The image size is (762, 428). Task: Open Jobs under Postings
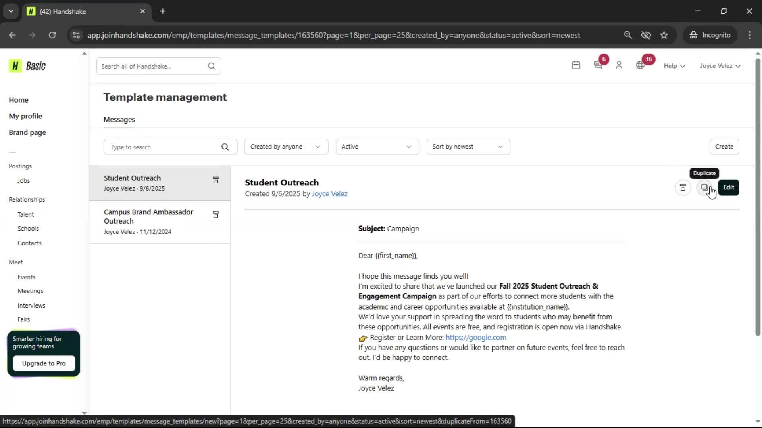(x=23, y=181)
